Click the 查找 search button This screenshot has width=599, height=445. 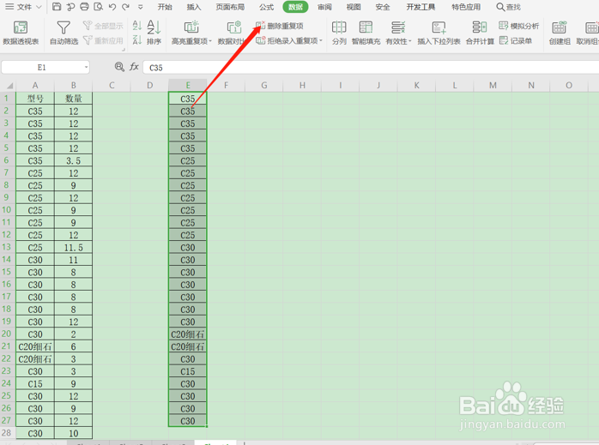[x=508, y=7]
